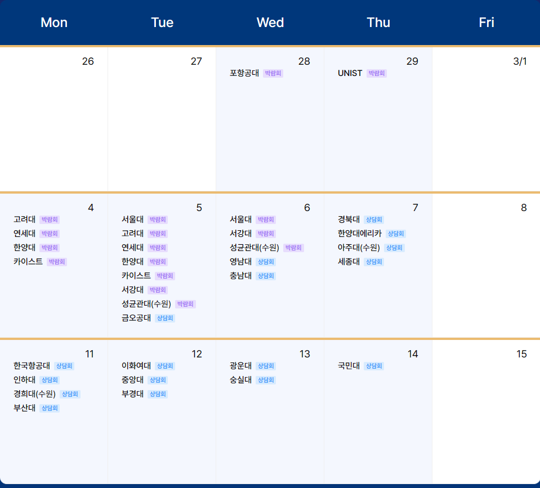Select date 8 in the calendar

(524, 208)
